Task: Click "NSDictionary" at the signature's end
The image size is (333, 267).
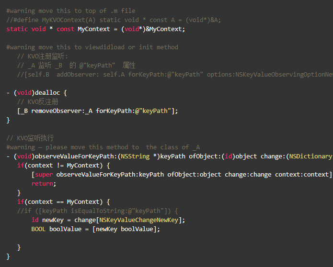Action: [x=311, y=156]
